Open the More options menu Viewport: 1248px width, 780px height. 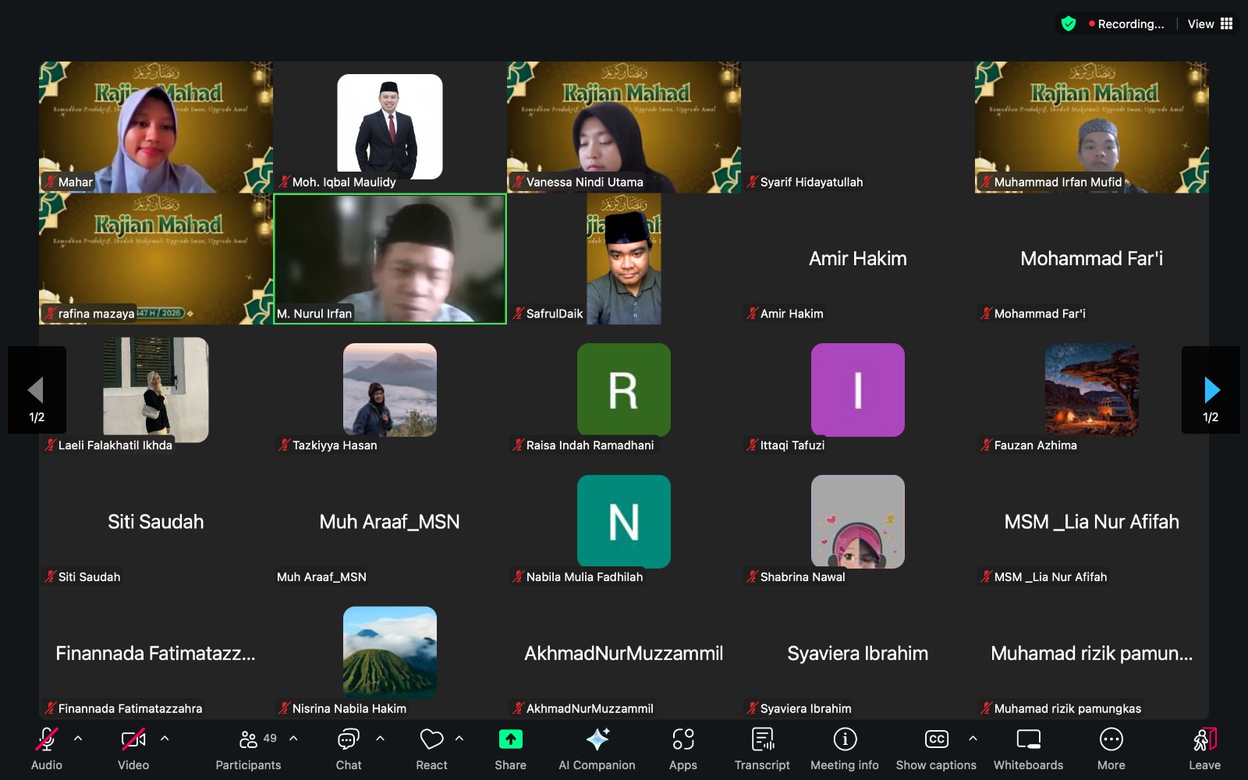pyautogui.click(x=1111, y=749)
